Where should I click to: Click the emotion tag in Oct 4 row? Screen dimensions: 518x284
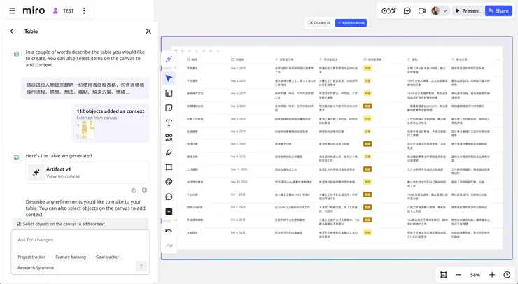(367, 232)
